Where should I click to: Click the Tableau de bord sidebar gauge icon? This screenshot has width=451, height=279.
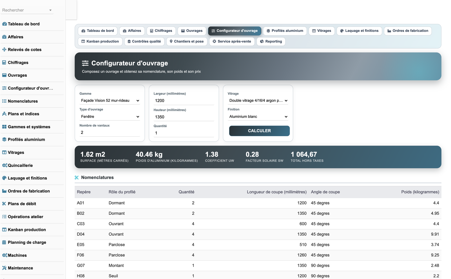pos(4,24)
